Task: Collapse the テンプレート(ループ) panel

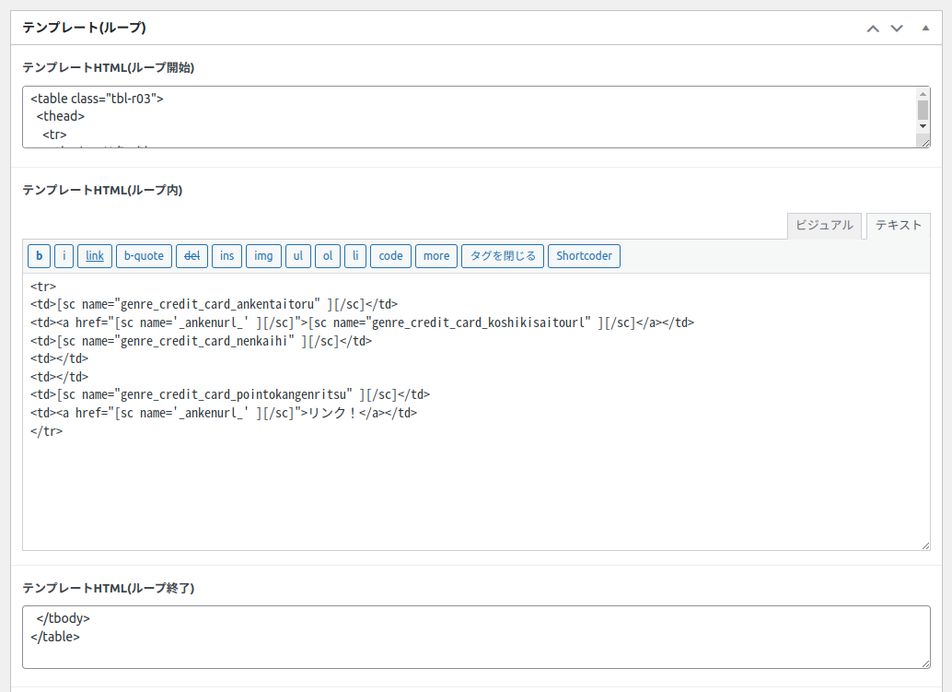Action: [x=925, y=29]
